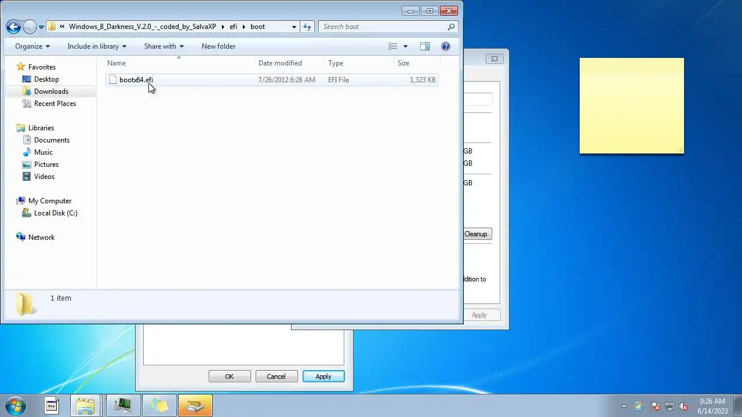Click the Music note icon
The height and width of the screenshot is (417, 742).
click(x=27, y=152)
